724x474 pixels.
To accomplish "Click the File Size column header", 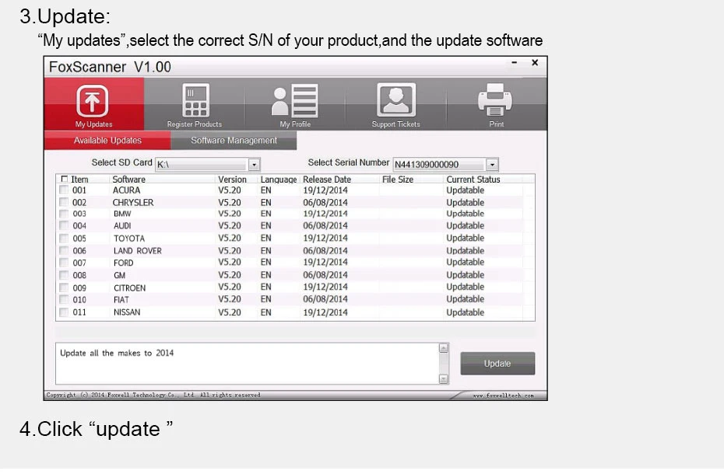I will click(398, 179).
